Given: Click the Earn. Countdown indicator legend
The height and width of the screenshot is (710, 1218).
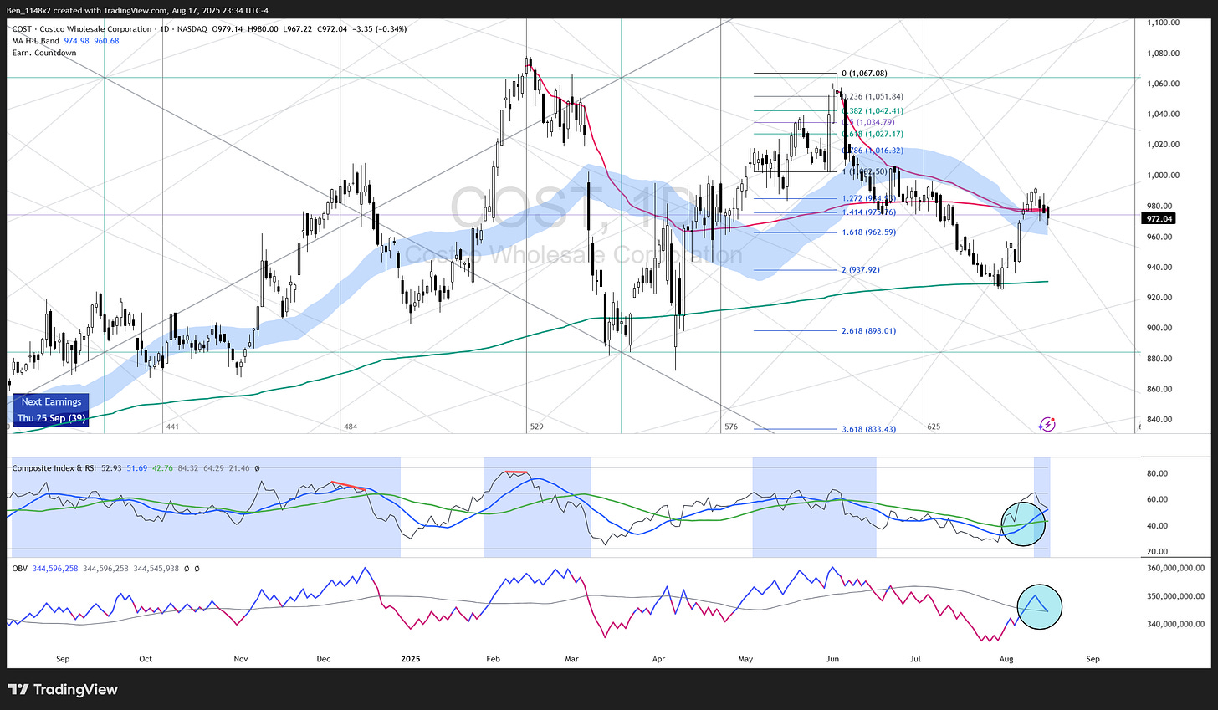Looking at the screenshot, I should click(x=43, y=53).
